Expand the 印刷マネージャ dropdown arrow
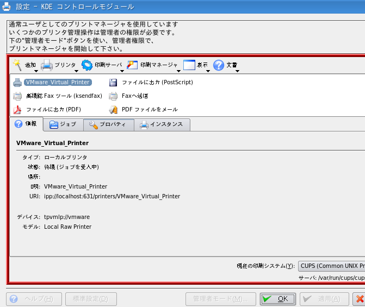 pyautogui.click(x=178, y=71)
